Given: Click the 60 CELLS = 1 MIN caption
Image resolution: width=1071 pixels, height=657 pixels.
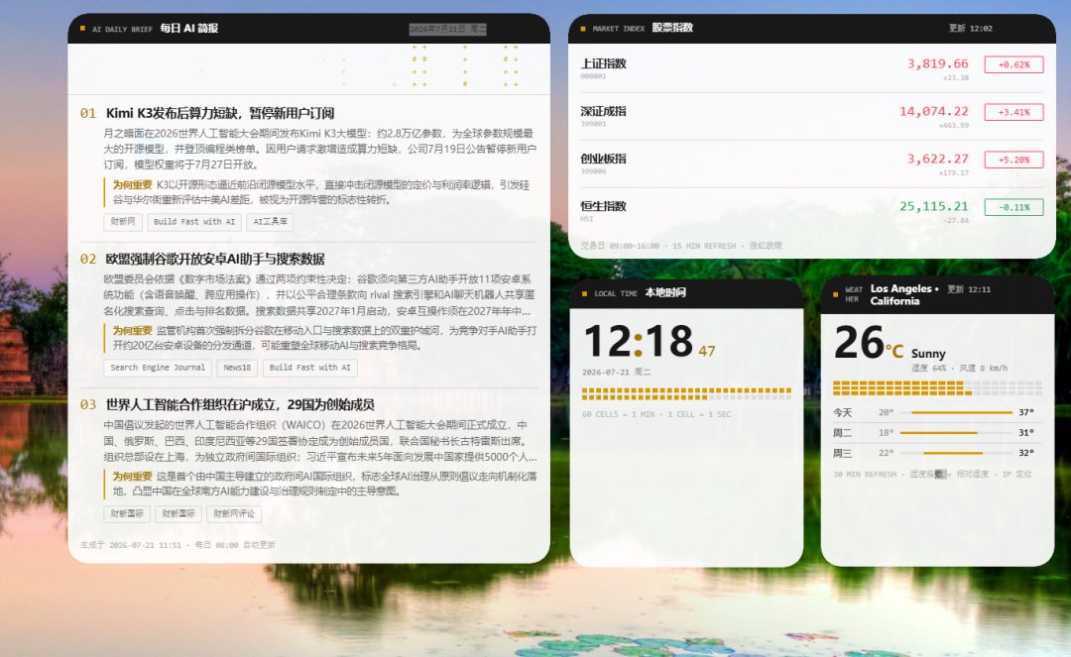Looking at the screenshot, I should tap(656, 414).
